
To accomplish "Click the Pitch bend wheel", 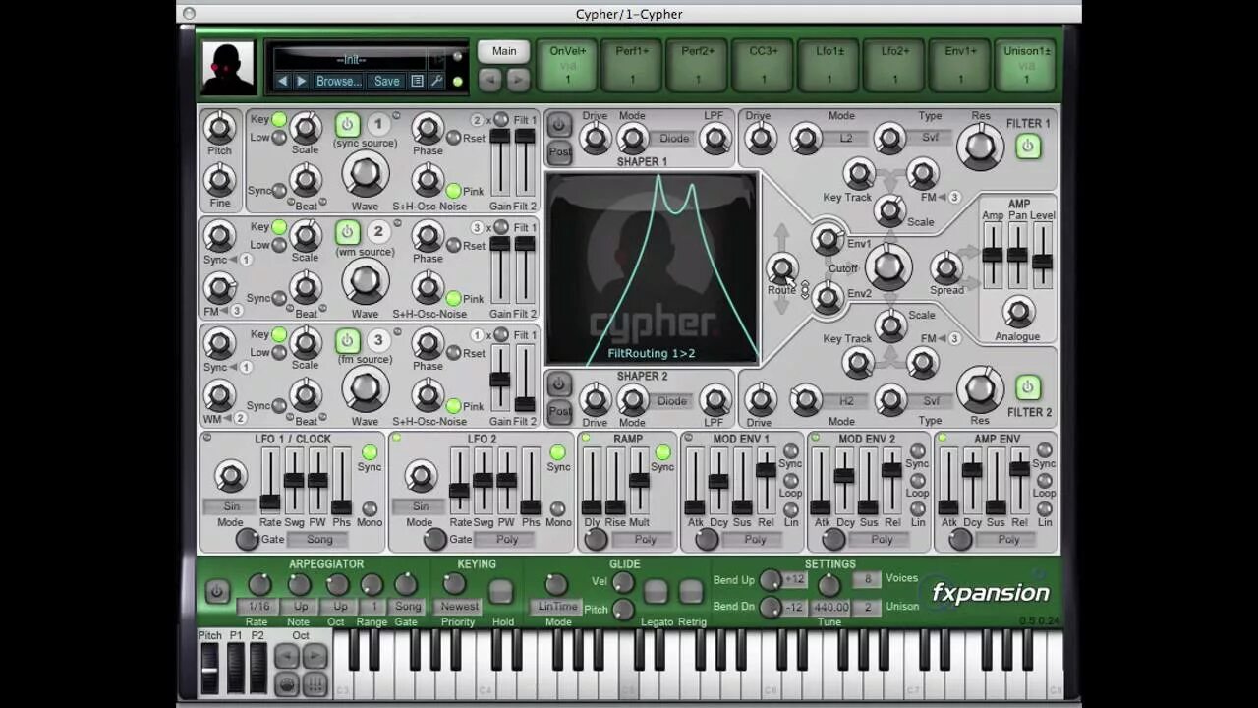I will [210, 669].
